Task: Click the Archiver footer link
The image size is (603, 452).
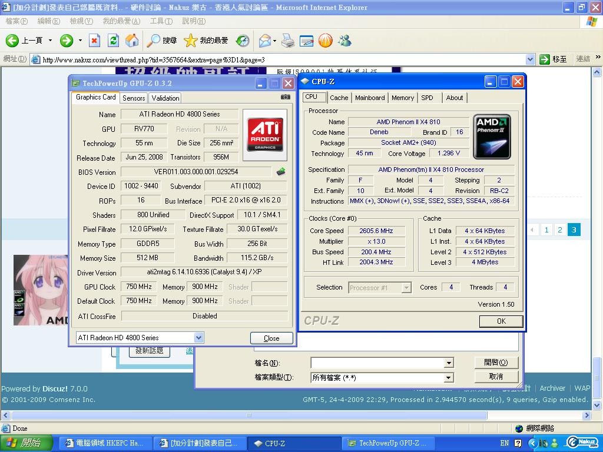Action: pos(552,388)
